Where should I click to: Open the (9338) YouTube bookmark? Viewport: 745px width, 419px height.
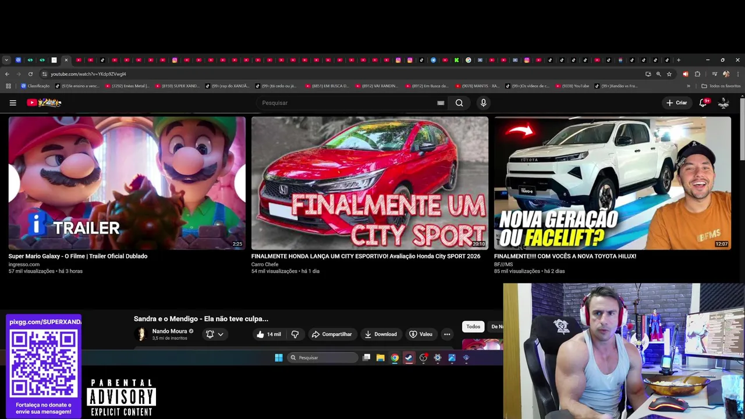pos(572,86)
